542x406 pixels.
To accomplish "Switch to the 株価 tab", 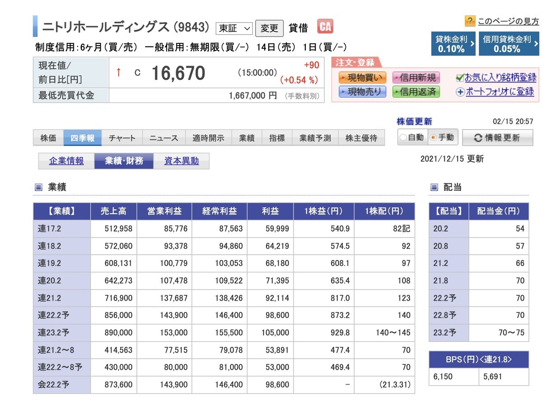I will click(48, 138).
